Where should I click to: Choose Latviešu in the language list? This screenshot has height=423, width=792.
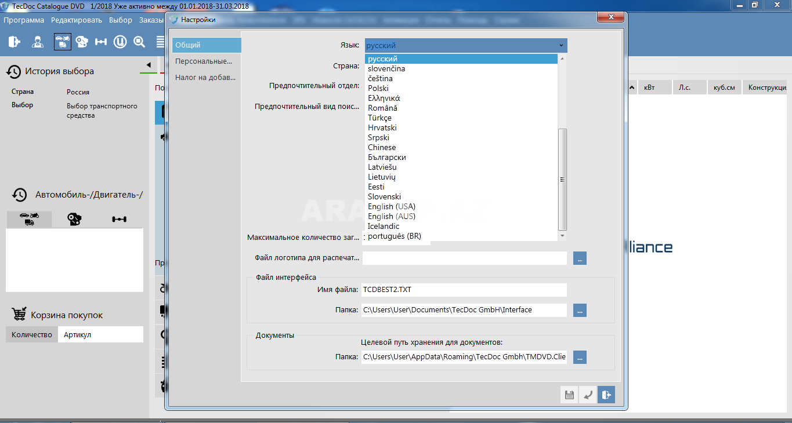point(461,167)
